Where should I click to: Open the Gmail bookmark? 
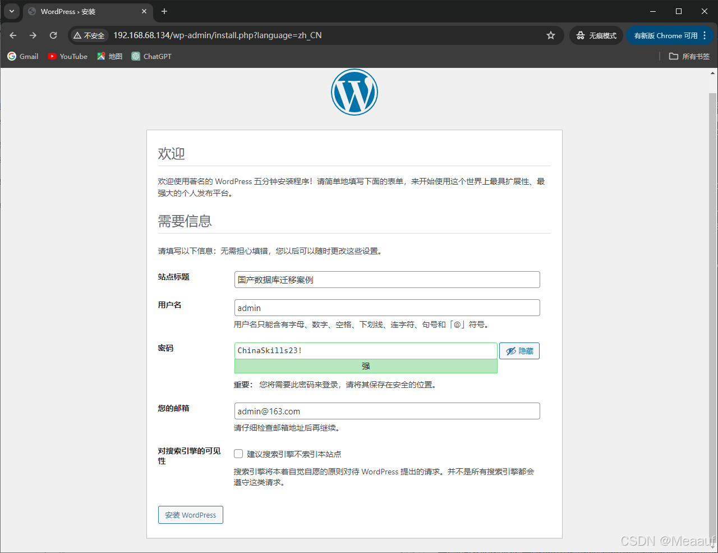(23, 56)
